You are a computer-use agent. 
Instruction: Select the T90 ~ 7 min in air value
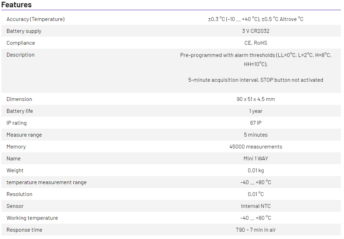pyautogui.click(x=256, y=230)
